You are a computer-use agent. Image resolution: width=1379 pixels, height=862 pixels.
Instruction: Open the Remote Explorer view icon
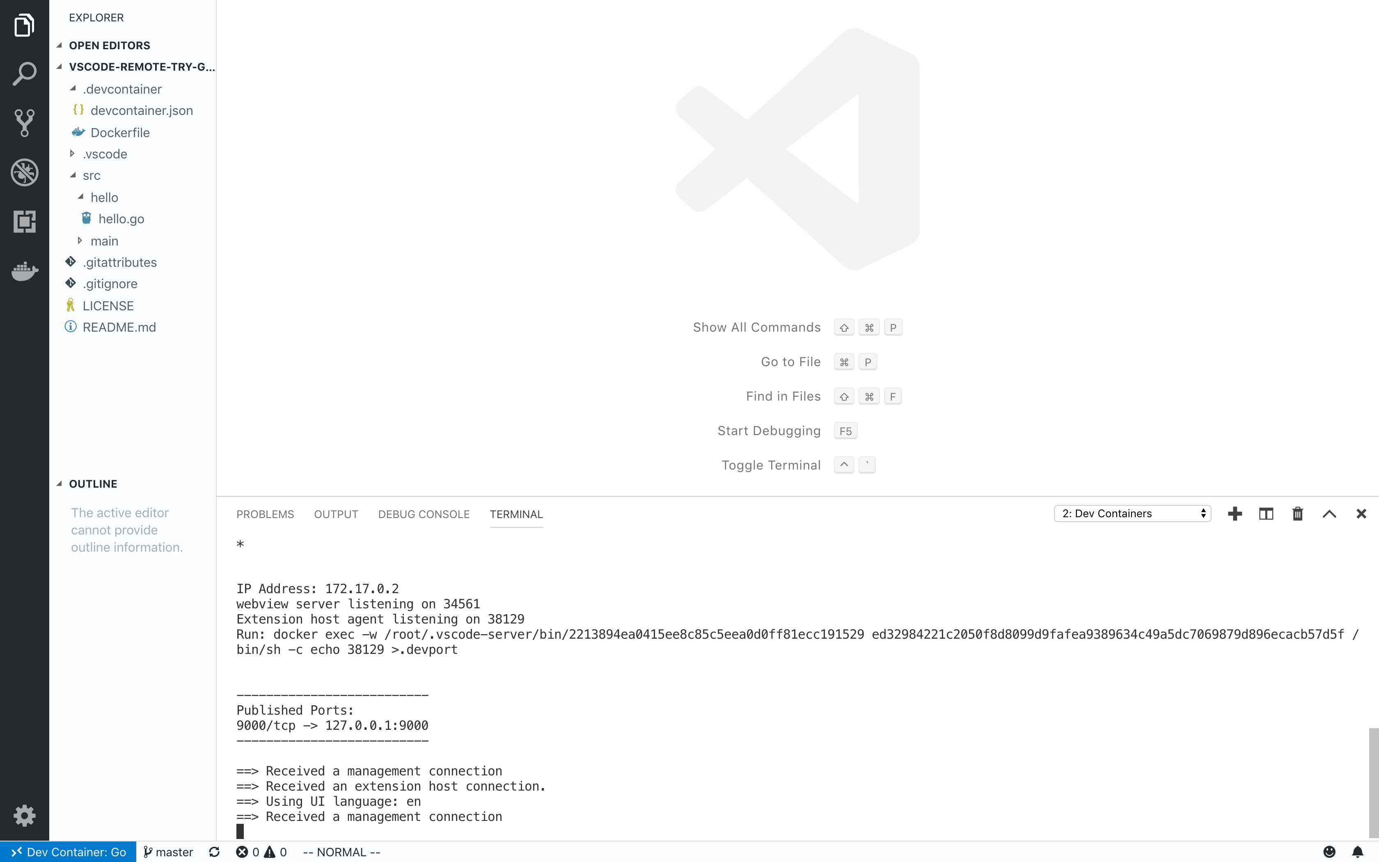click(x=24, y=221)
